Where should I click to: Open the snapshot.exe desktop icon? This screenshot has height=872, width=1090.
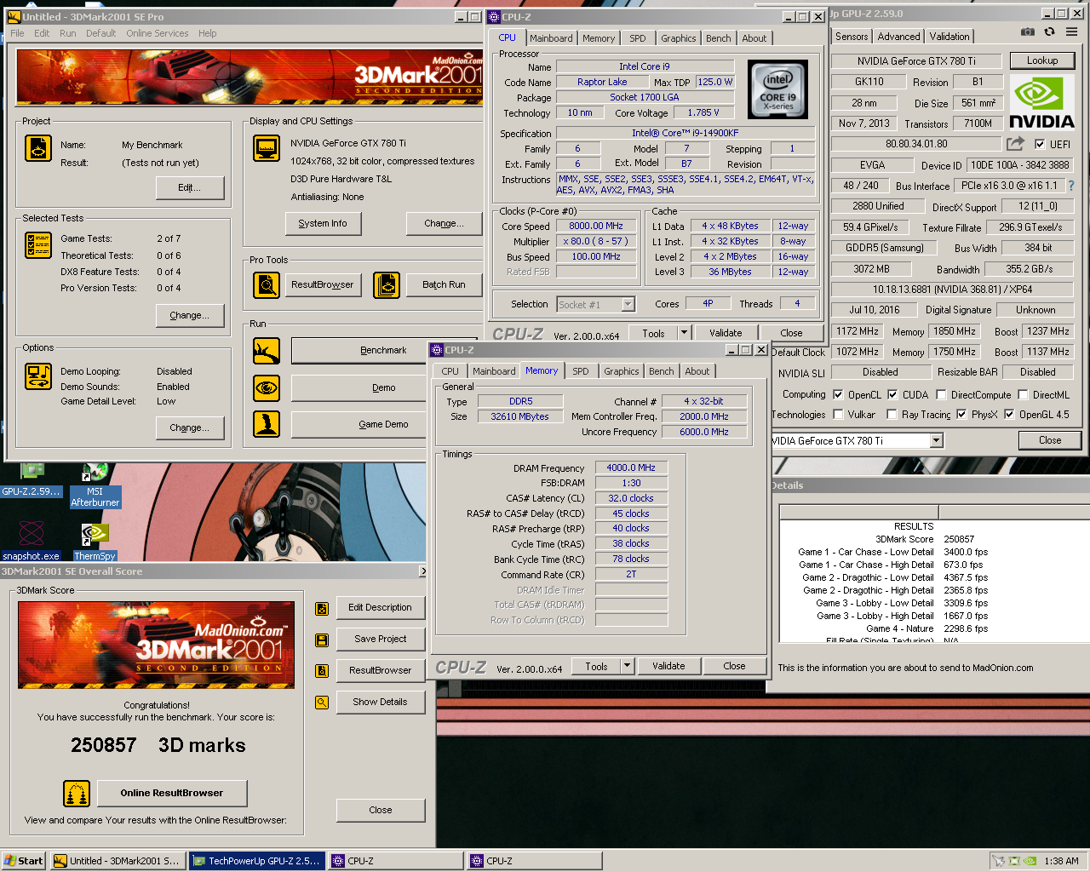(32, 542)
